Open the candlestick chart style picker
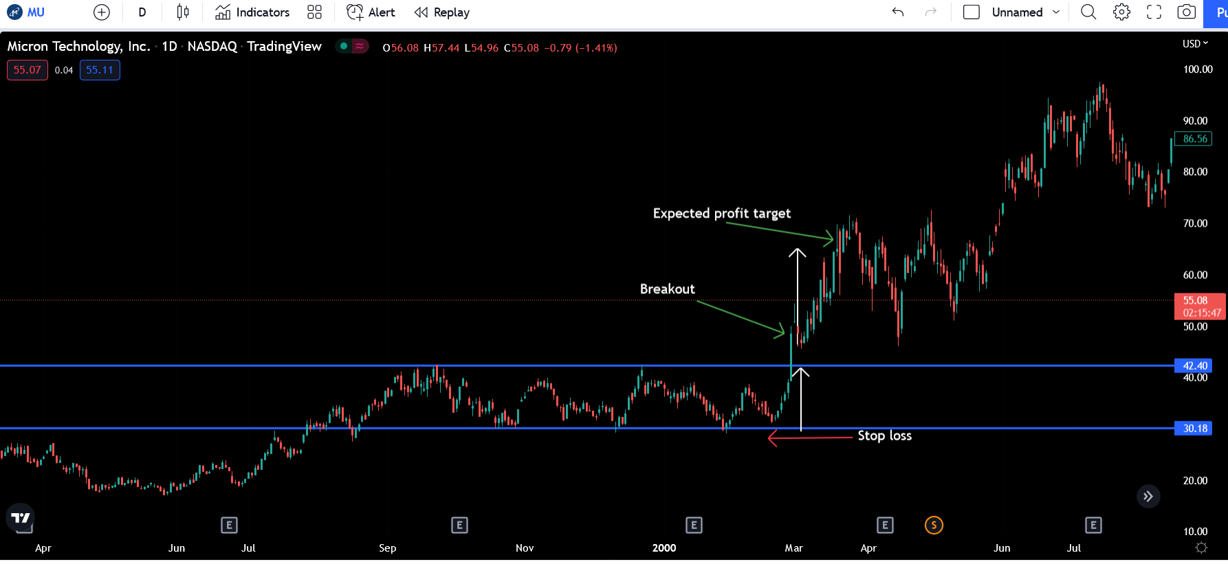This screenshot has width=1228, height=564. pyautogui.click(x=182, y=12)
